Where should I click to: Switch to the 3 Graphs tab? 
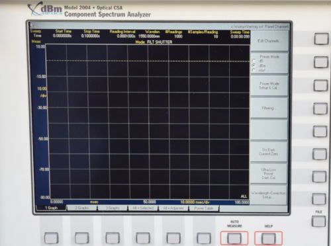pos(113,208)
